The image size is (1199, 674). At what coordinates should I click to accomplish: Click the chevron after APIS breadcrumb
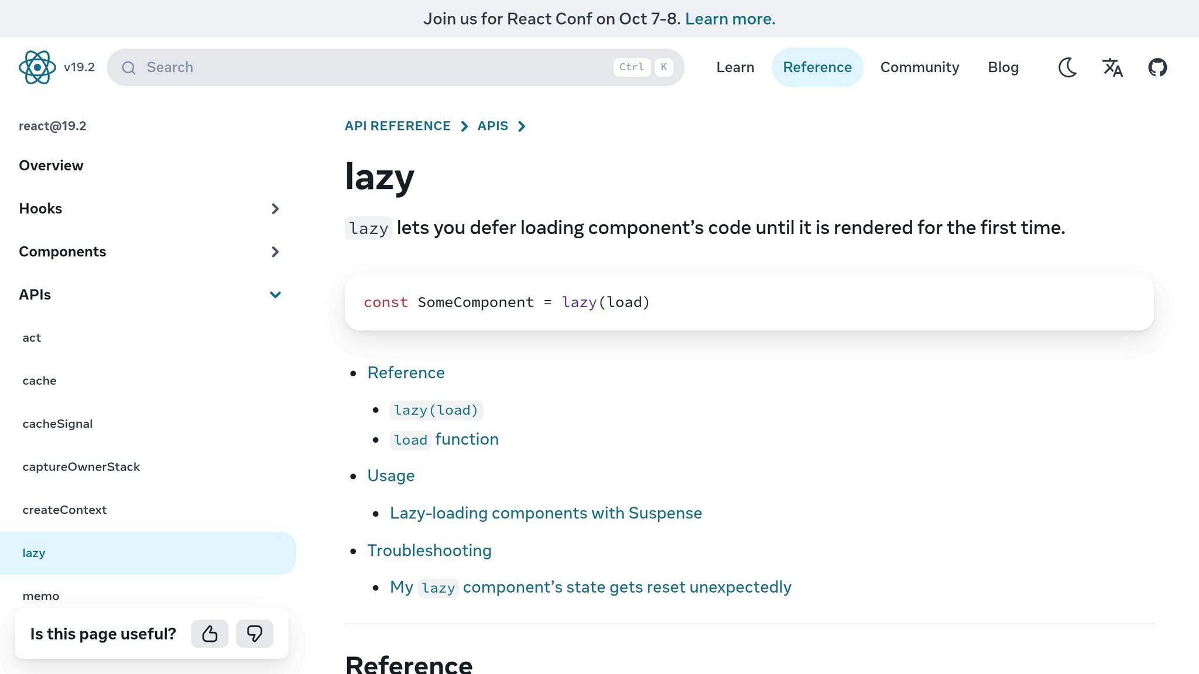click(522, 126)
